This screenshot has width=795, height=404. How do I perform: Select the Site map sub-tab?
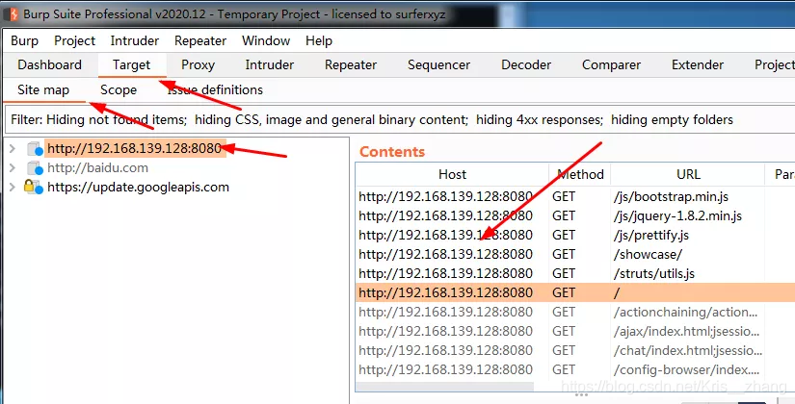click(x=43, y=90)
